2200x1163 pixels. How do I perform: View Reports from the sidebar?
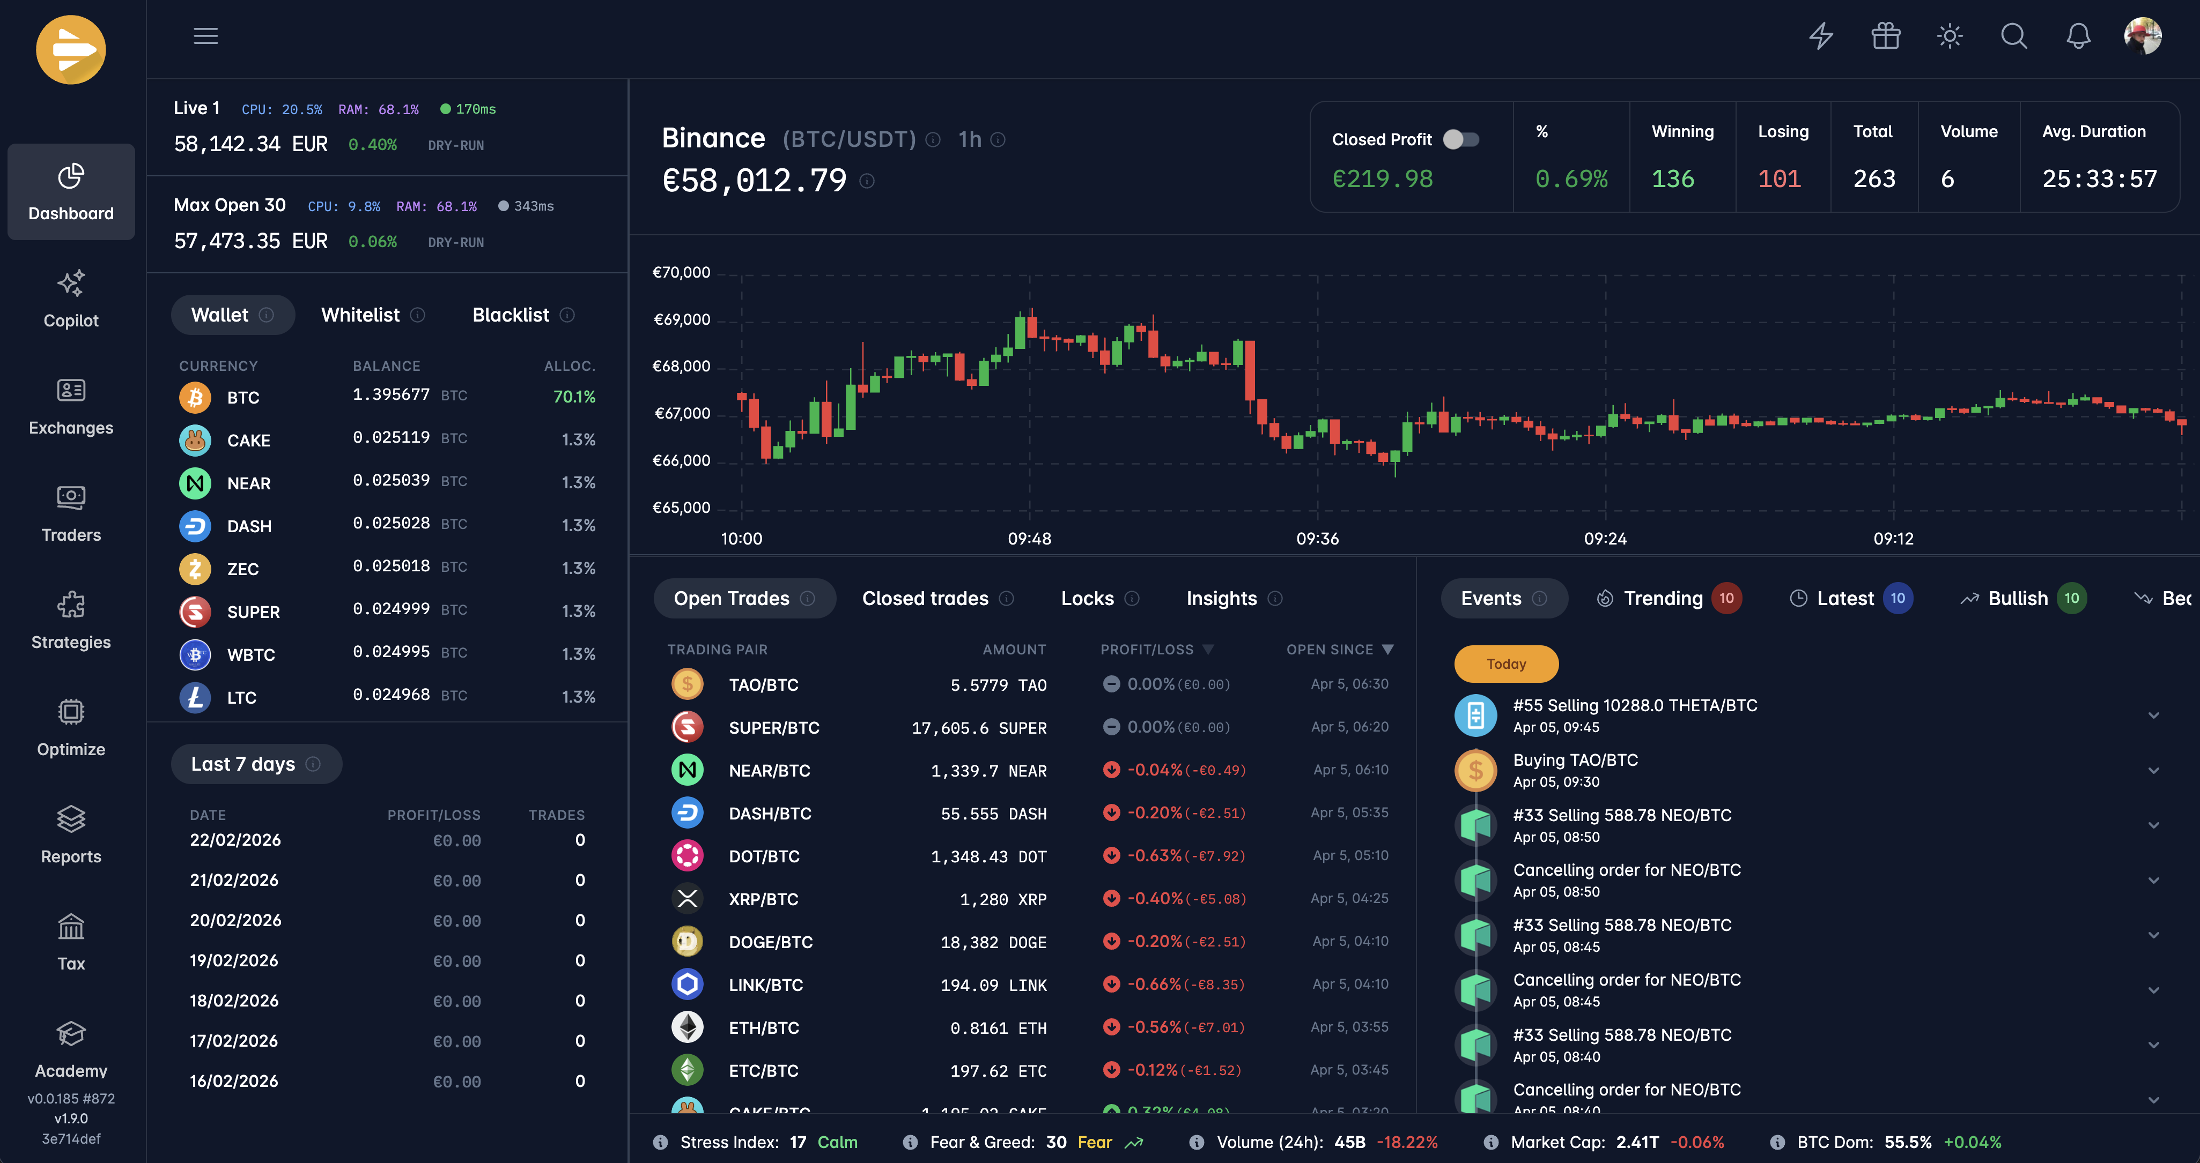tap(71, 834)
